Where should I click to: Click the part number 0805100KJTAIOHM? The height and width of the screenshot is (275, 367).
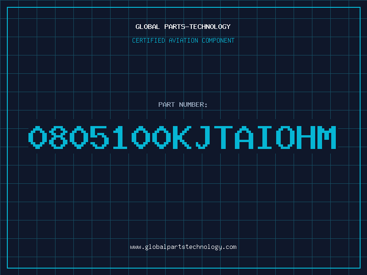pos(182,137)
